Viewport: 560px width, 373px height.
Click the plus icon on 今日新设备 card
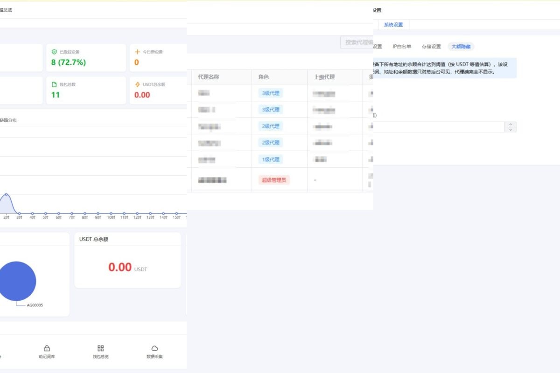pos(138,52)
